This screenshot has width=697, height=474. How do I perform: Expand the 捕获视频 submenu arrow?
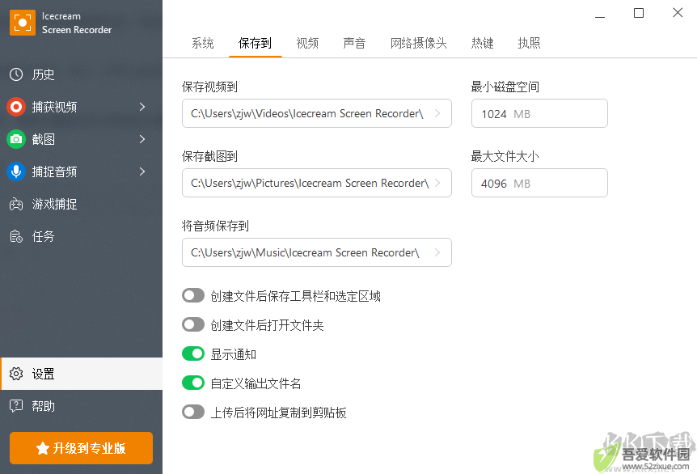tap(142, 107)
